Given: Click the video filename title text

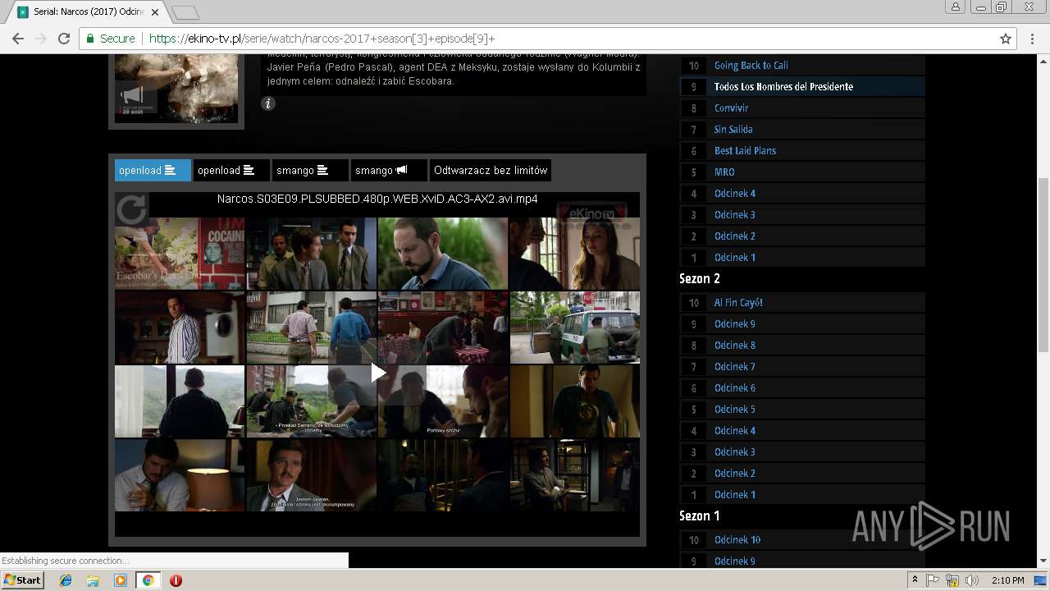Looking at the screenshot, I should 377,199.
